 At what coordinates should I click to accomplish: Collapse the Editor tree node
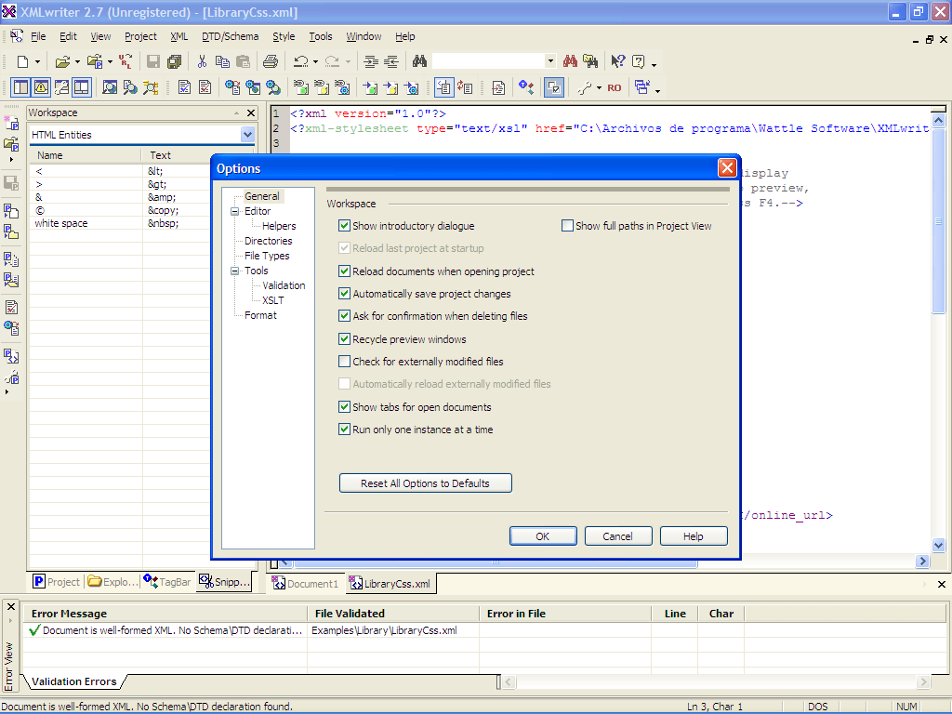235,211
